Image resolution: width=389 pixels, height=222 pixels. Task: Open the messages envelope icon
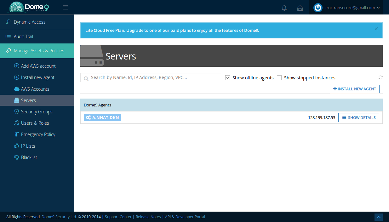pyautogui.click(x=300, y=8)
